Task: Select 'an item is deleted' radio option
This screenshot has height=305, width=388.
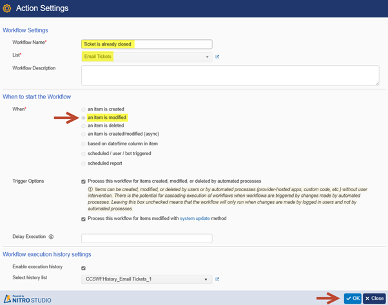Action: pyautogui.click(x=83, y=126)
